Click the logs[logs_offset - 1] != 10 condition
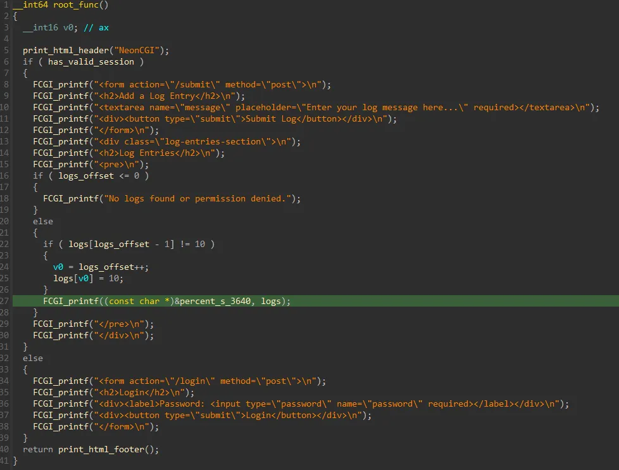 pyautogui.click(x=137, y=244)
